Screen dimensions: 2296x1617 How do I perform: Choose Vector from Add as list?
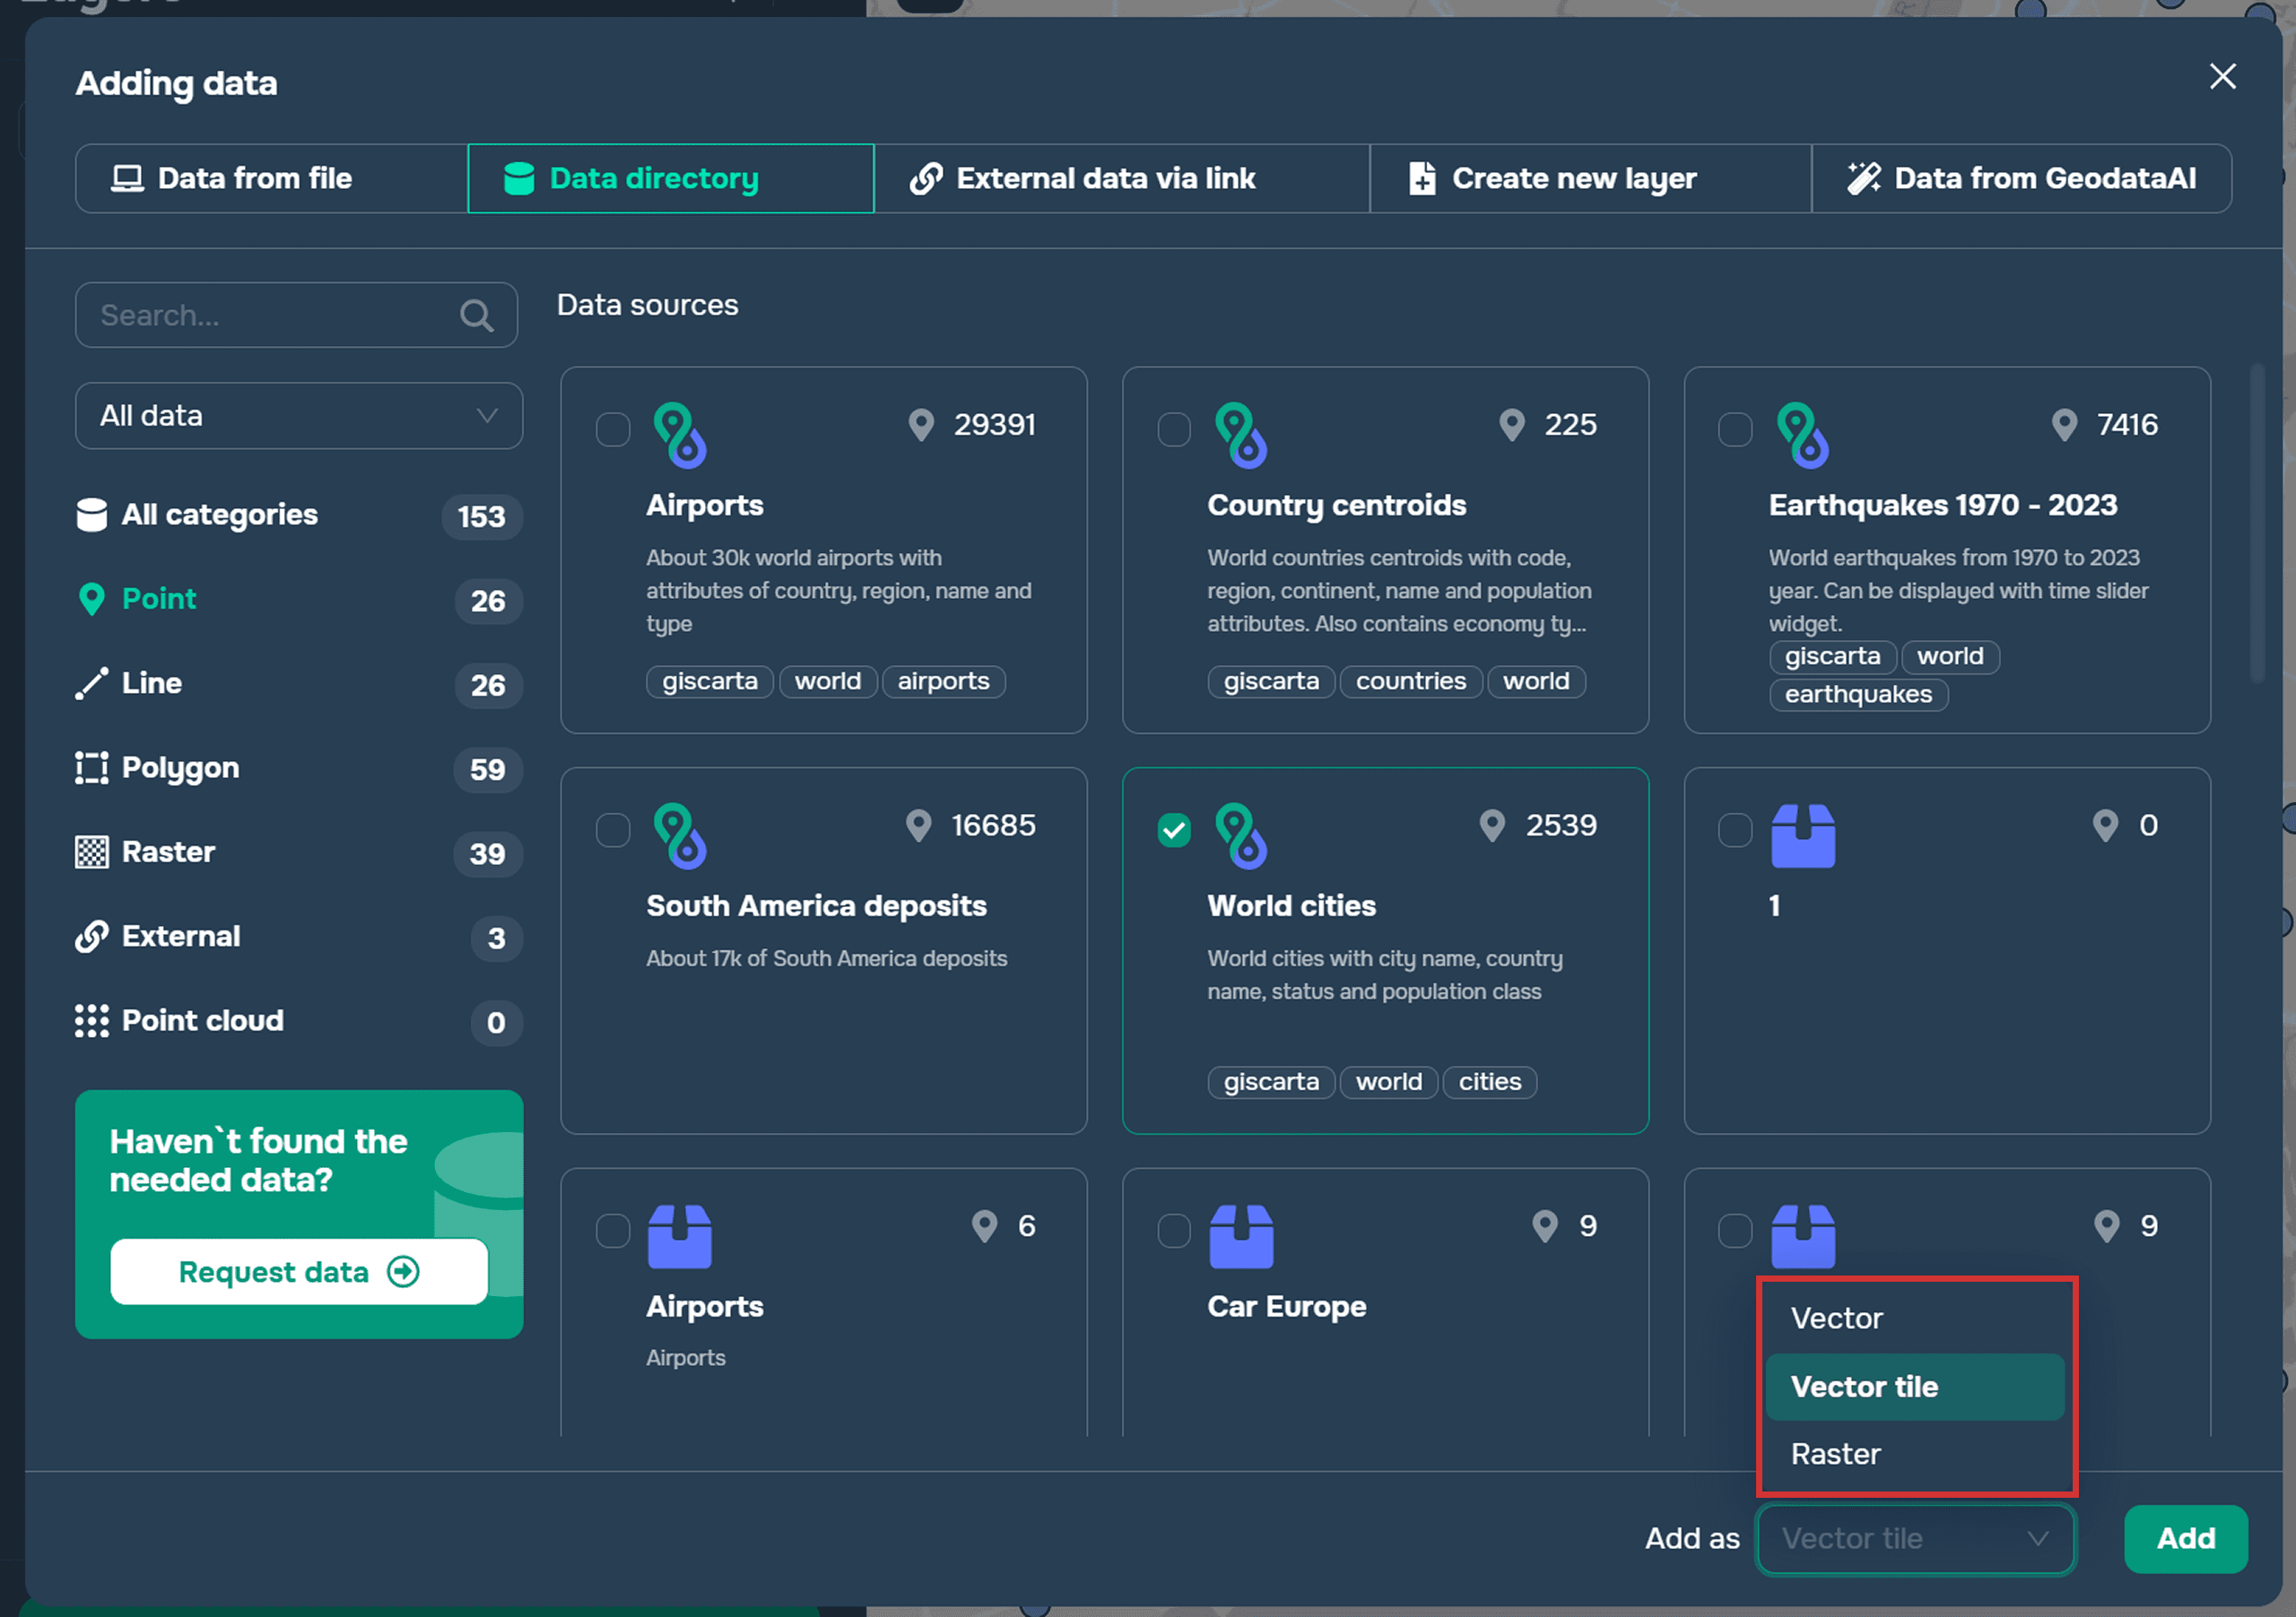pyautogui.click(x=1914, y=1319)
